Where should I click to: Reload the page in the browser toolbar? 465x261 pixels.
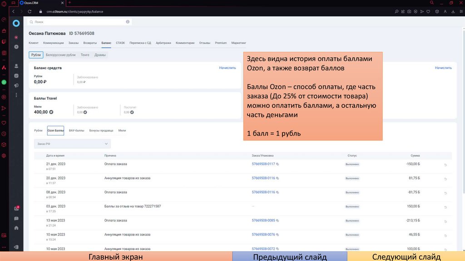[x=30, y=11]
